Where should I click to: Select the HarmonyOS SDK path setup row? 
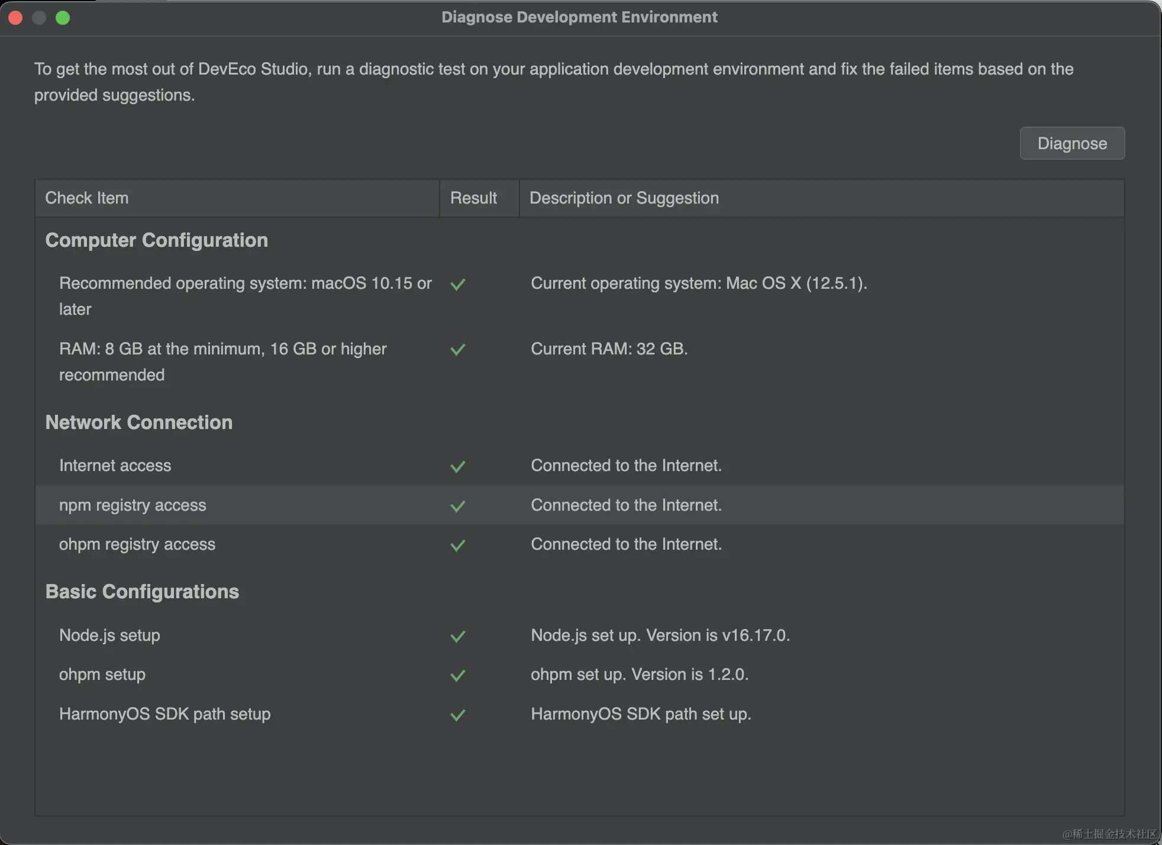coord(164,714)
